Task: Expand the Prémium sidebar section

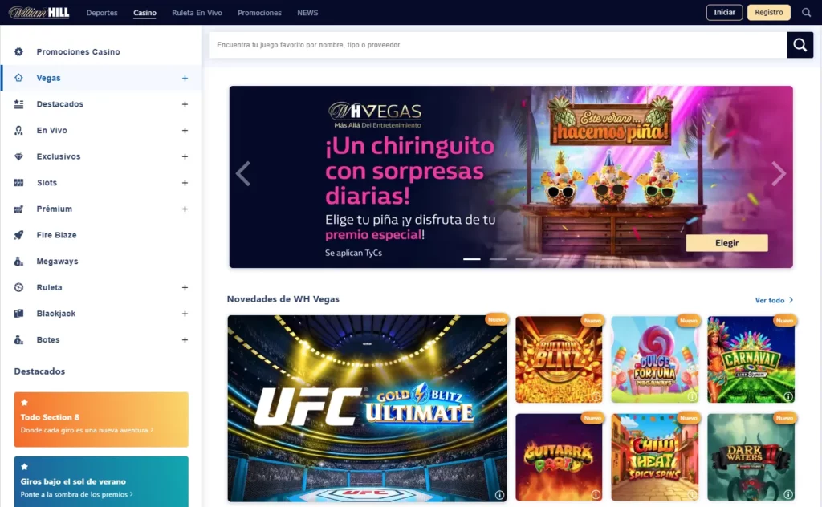Action: 185,209
